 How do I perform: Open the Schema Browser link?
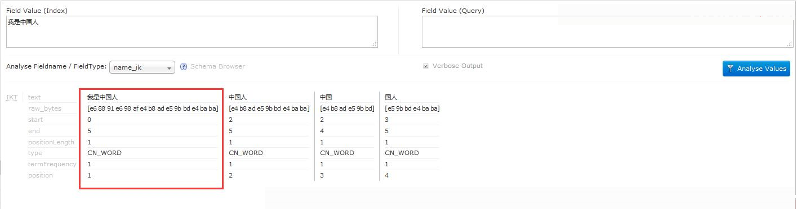(x=217, y=66)
